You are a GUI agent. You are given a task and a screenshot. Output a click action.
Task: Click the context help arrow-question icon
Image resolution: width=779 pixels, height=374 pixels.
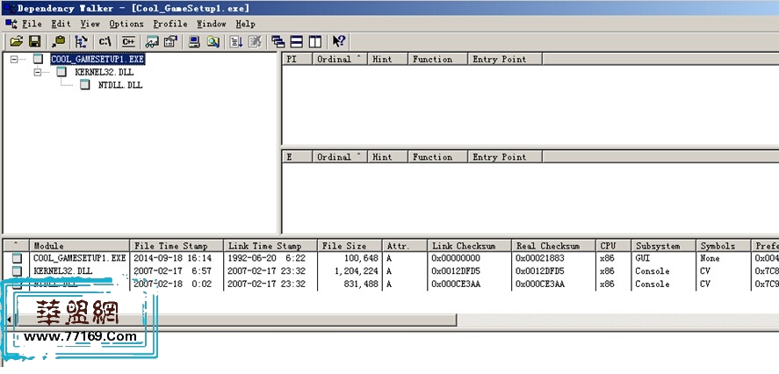point(339,41)
